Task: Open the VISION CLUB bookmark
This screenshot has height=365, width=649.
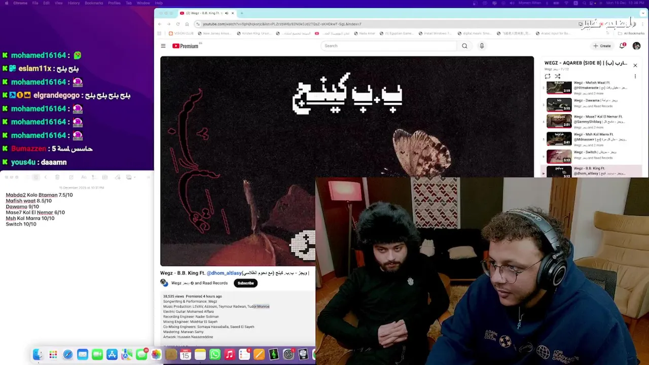Action: coord(181,33)
